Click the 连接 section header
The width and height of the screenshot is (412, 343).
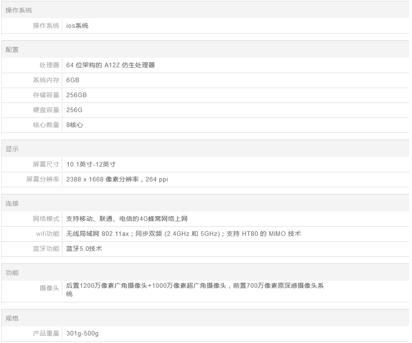[12, 204]
